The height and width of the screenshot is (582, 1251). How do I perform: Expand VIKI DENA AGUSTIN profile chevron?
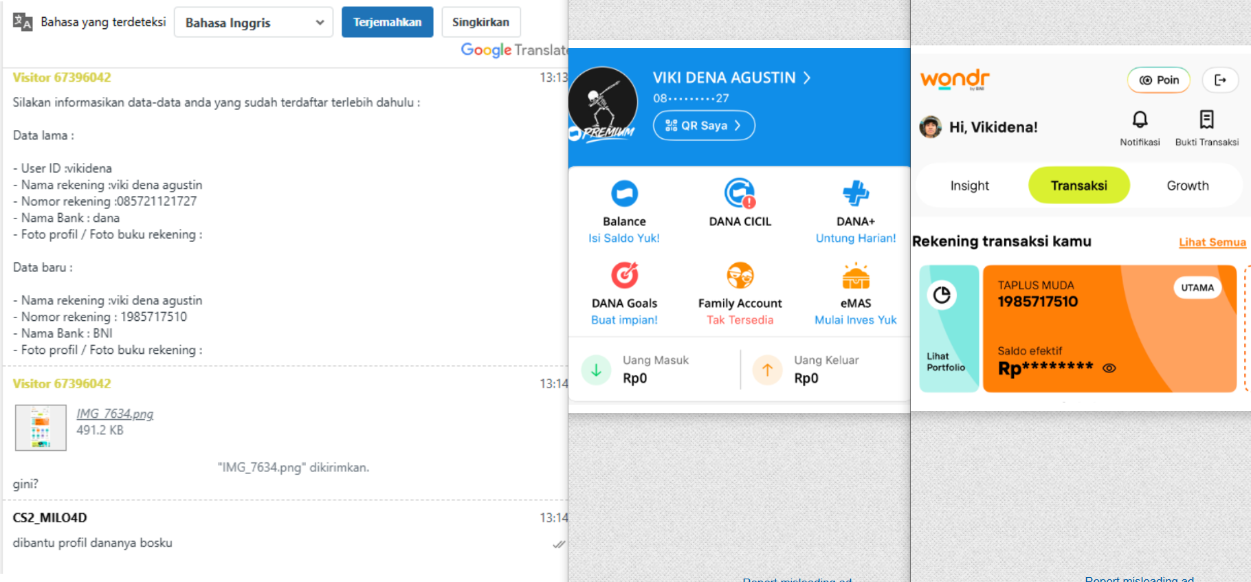pos(807,78)
